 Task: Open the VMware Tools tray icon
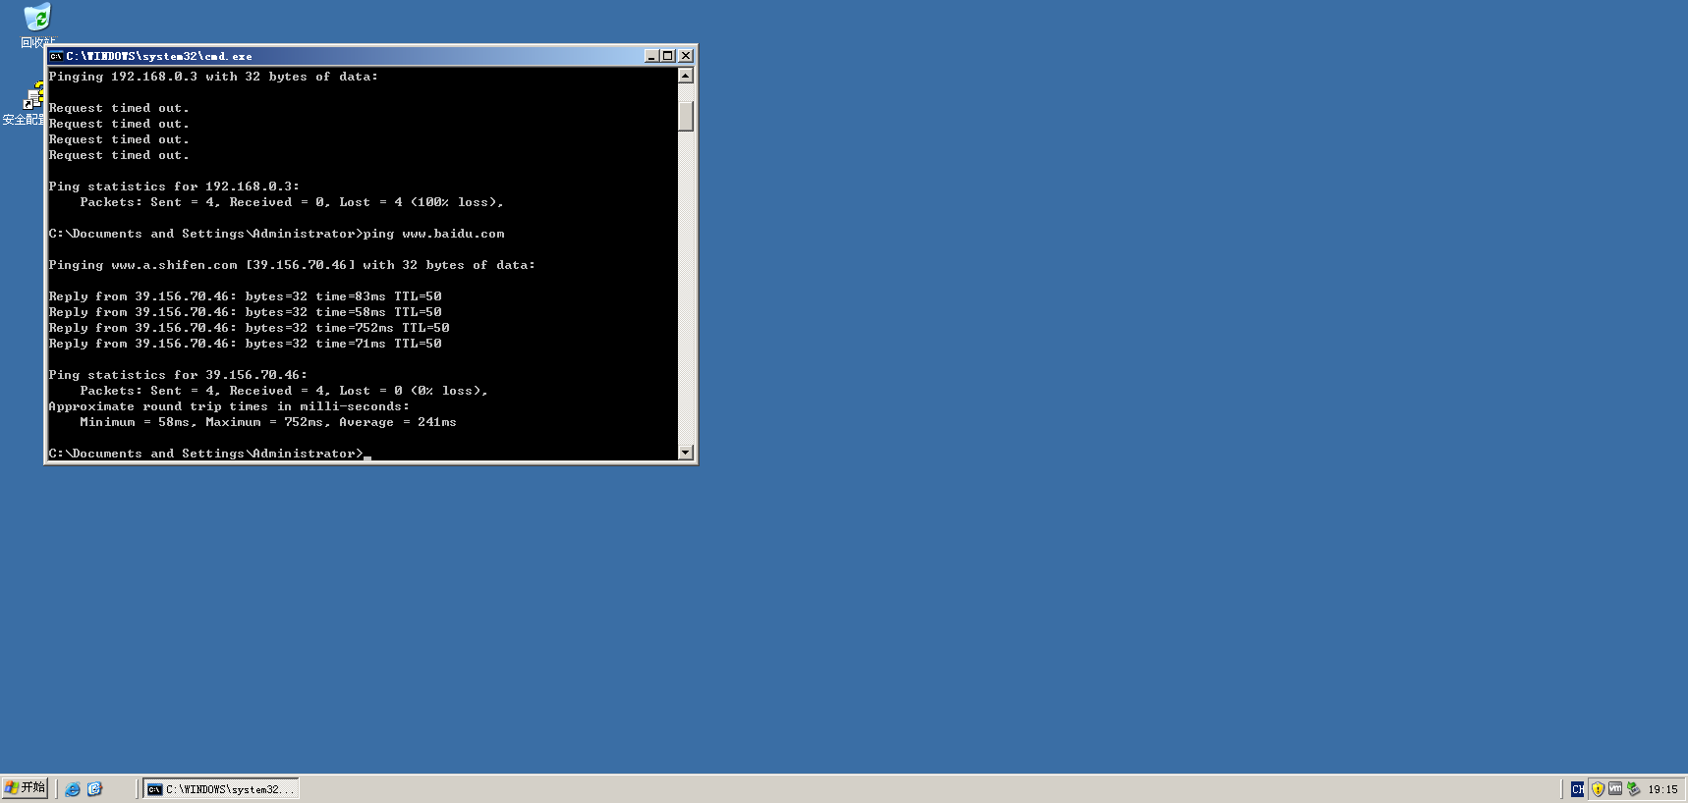click(x=1615, y=789)
